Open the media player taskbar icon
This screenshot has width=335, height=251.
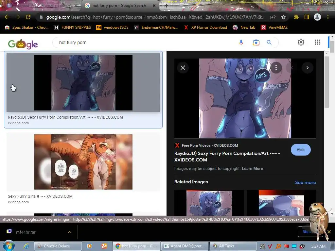(x=90, y=246)
